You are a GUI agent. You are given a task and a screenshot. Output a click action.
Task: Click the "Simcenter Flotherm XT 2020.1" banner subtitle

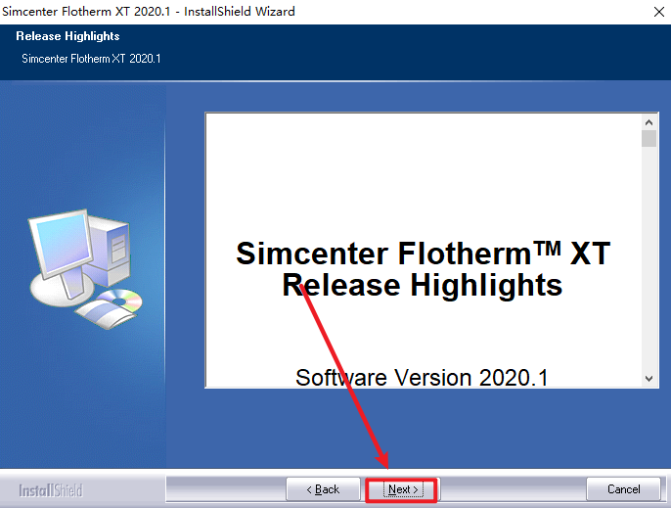[91, 59]
